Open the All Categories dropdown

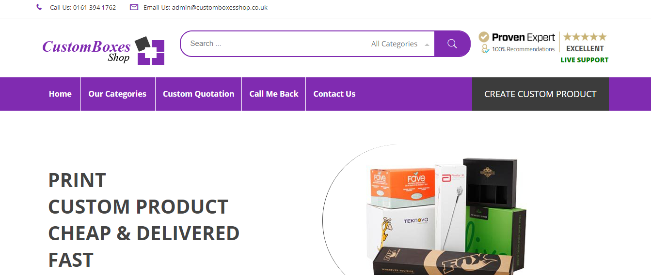[x=400, y=44]
